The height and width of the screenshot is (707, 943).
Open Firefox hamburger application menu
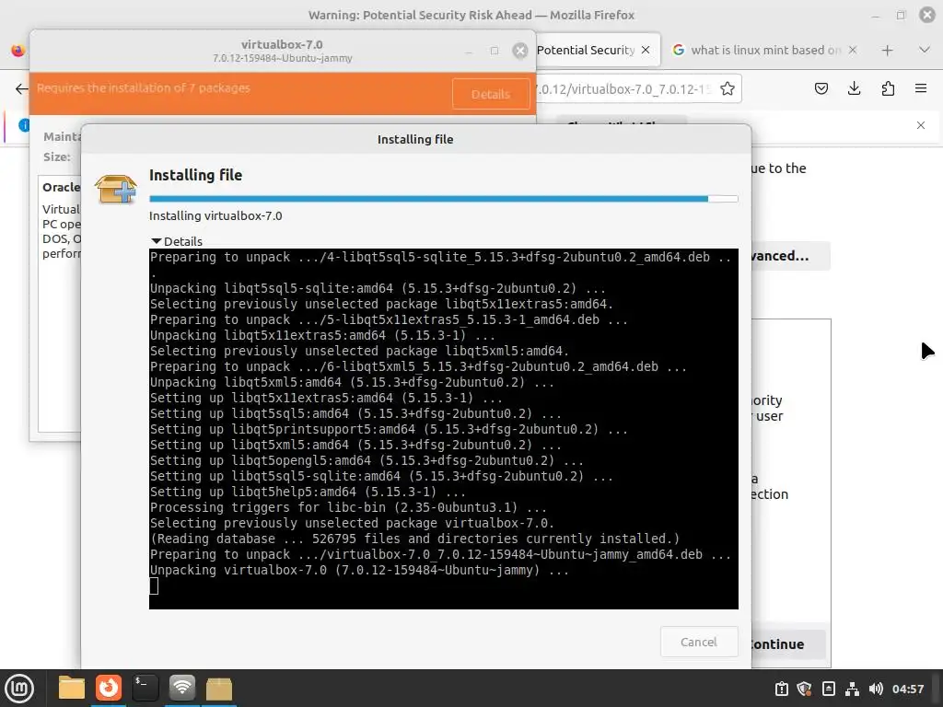click(x=920, y=89)
